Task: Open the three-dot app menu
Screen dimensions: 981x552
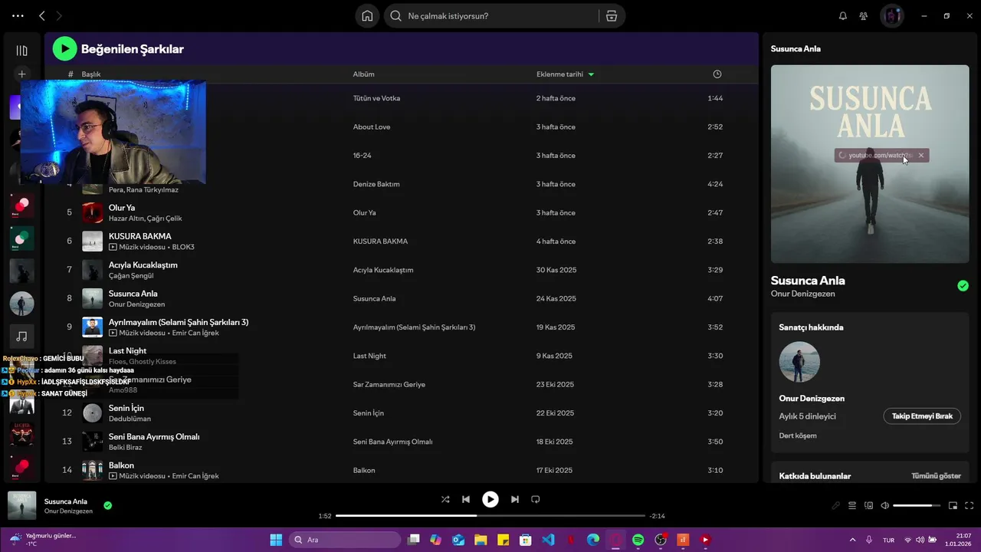Action: (18, 15)
